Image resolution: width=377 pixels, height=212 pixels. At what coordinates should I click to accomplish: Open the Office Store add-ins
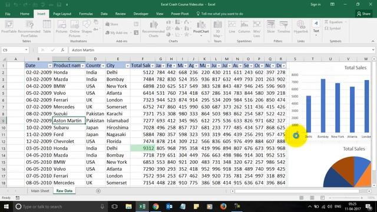[112, 24]
